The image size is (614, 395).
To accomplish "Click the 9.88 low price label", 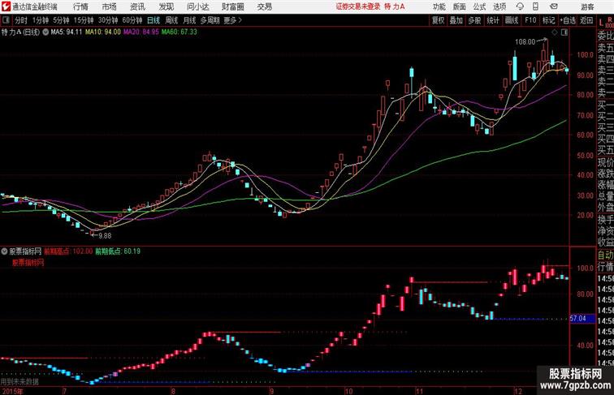I will pyautogui.click(x=105, y=236).
